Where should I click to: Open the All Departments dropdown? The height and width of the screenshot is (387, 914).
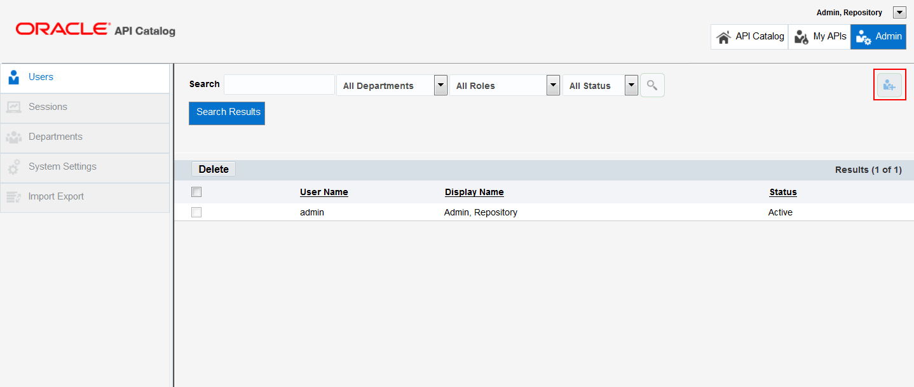[440, 85]
